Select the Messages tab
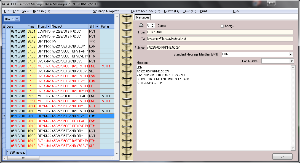This screenshot has width=300, height=163. (143, 17)
